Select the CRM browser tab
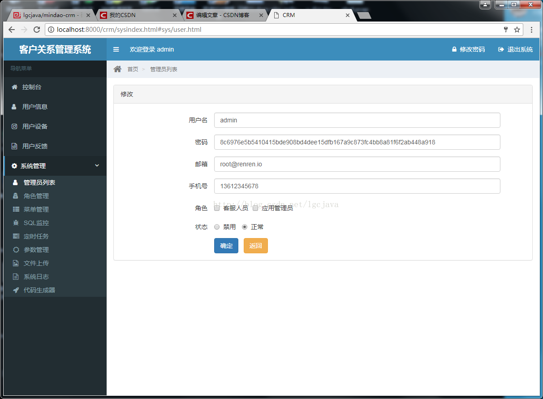Viewport: 543px width, 399px height. 312,15
